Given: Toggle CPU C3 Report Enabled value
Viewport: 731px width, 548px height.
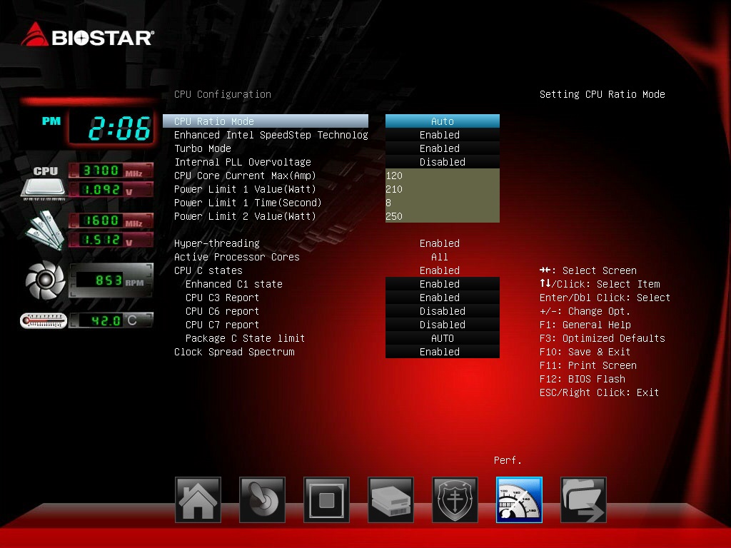Looking at the screenshot, I should coord(443,298).
